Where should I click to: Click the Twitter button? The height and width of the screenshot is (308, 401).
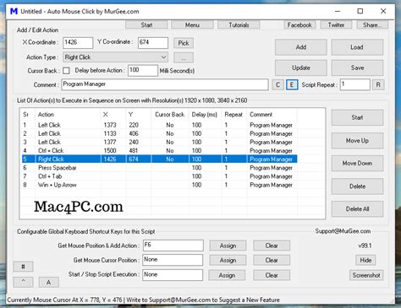(336, 24)
